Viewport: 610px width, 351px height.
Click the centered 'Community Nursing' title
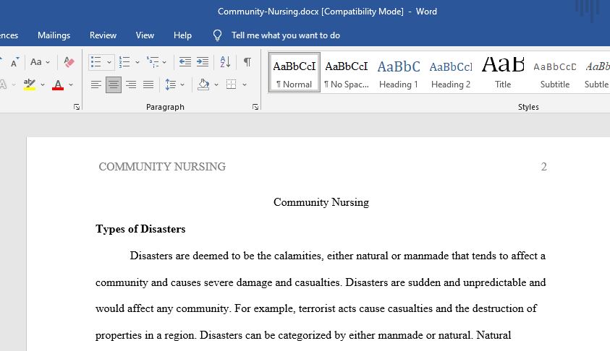[321, 202]
